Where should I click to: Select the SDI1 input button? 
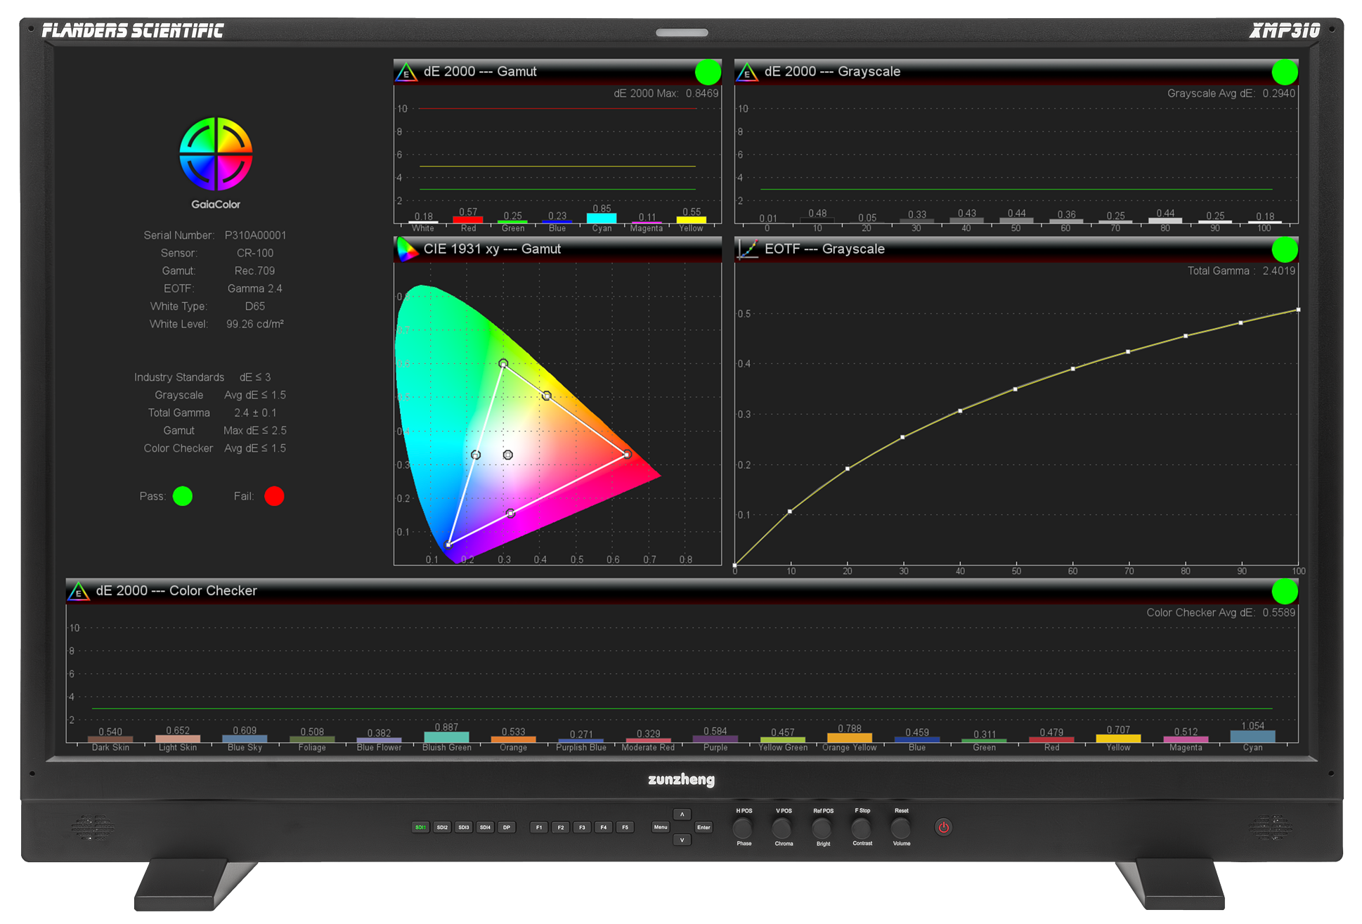420,827
